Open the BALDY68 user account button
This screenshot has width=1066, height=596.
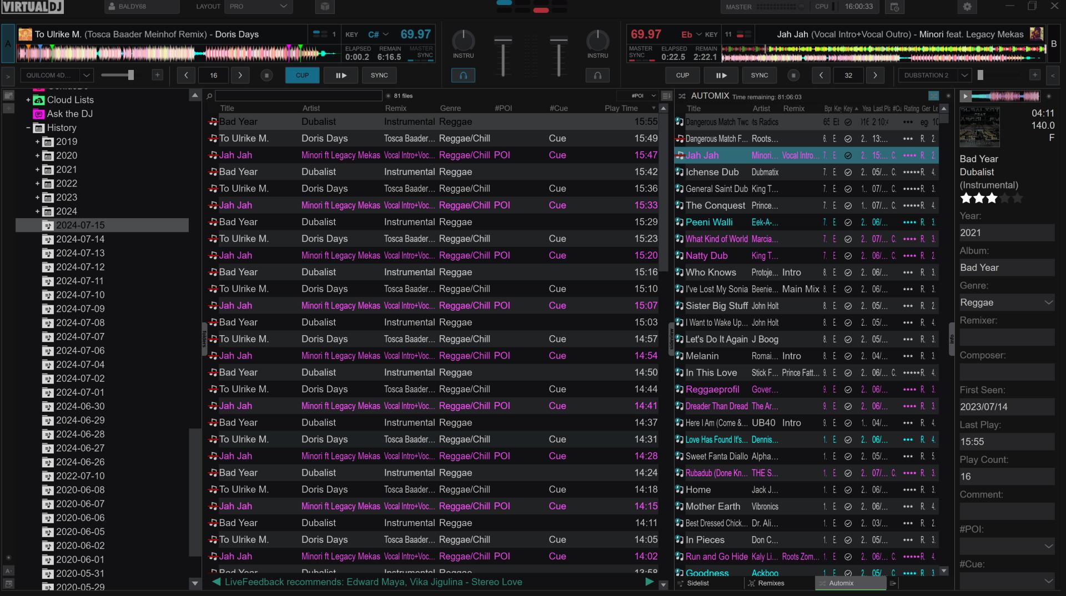[142, 7]
